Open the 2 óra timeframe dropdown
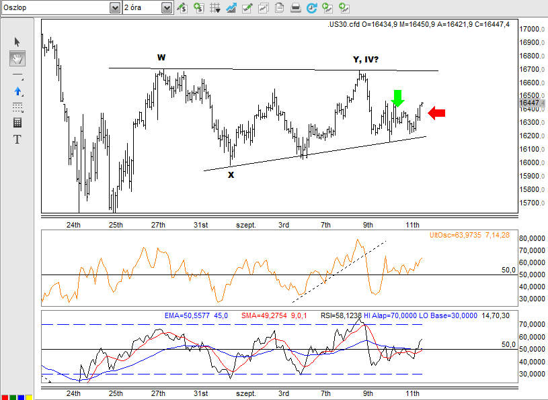 click(x=167, y=7)
